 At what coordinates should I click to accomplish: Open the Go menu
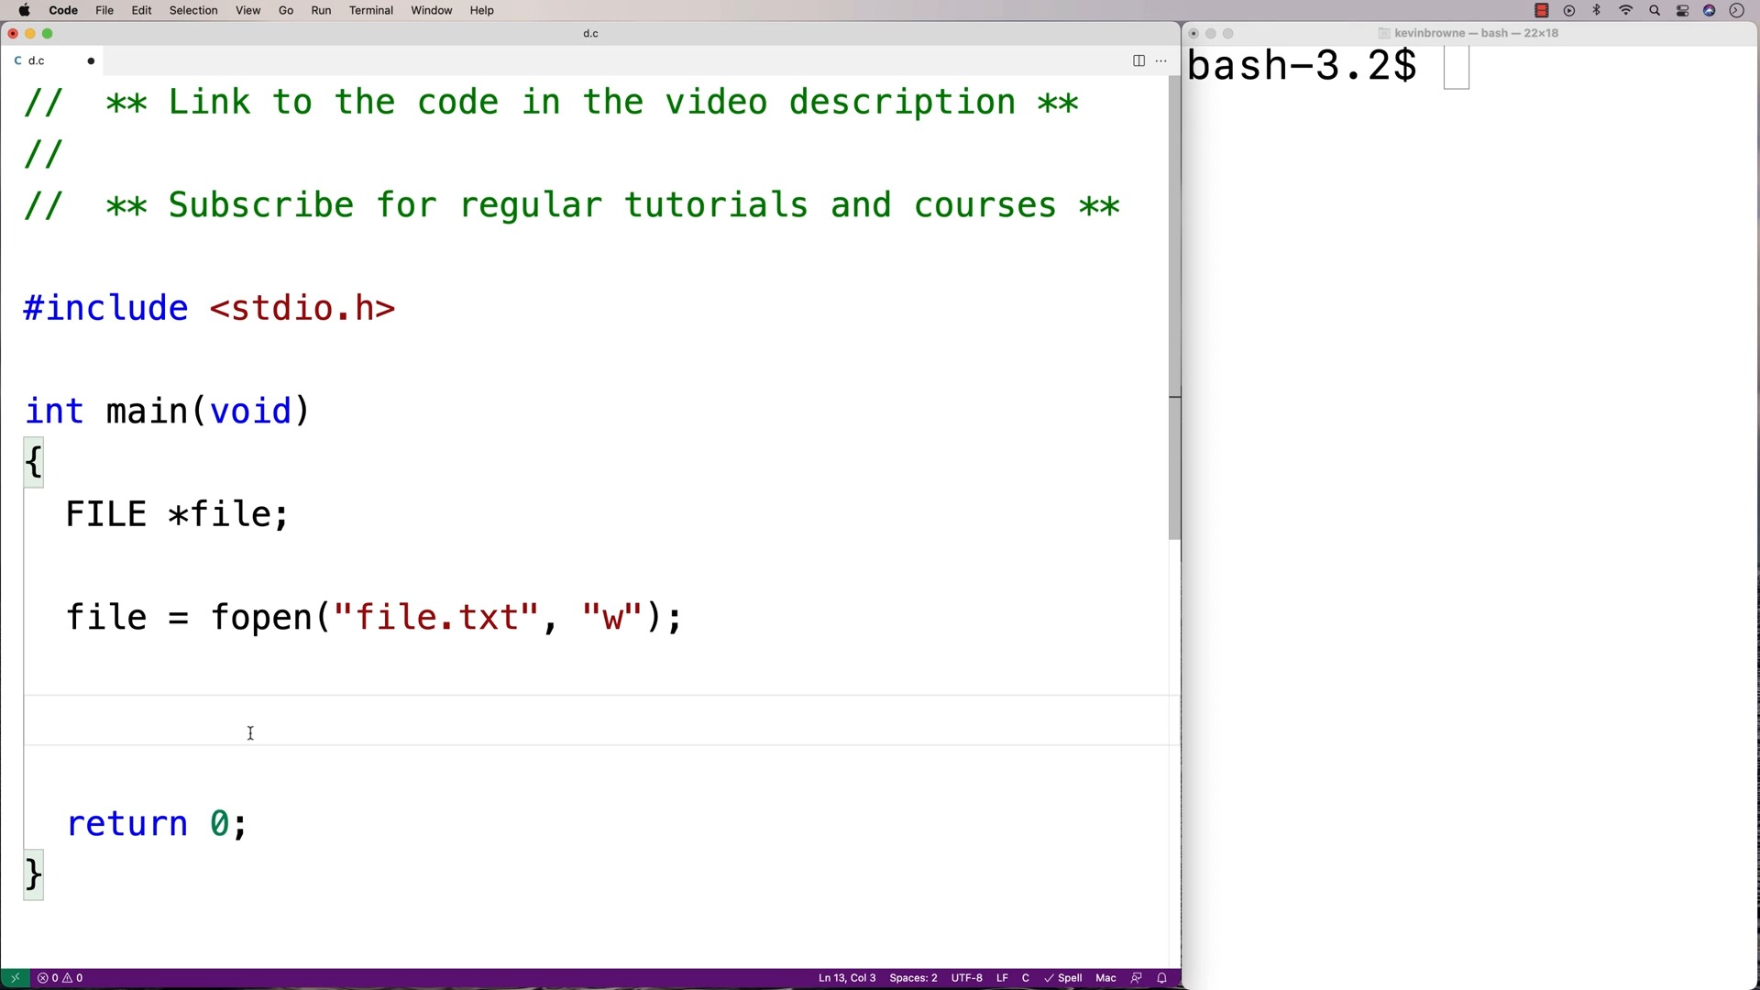click(x=286, y=11)
